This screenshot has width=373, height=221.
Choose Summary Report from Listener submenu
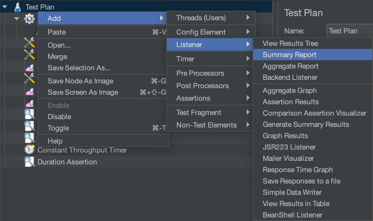(289, 55)
